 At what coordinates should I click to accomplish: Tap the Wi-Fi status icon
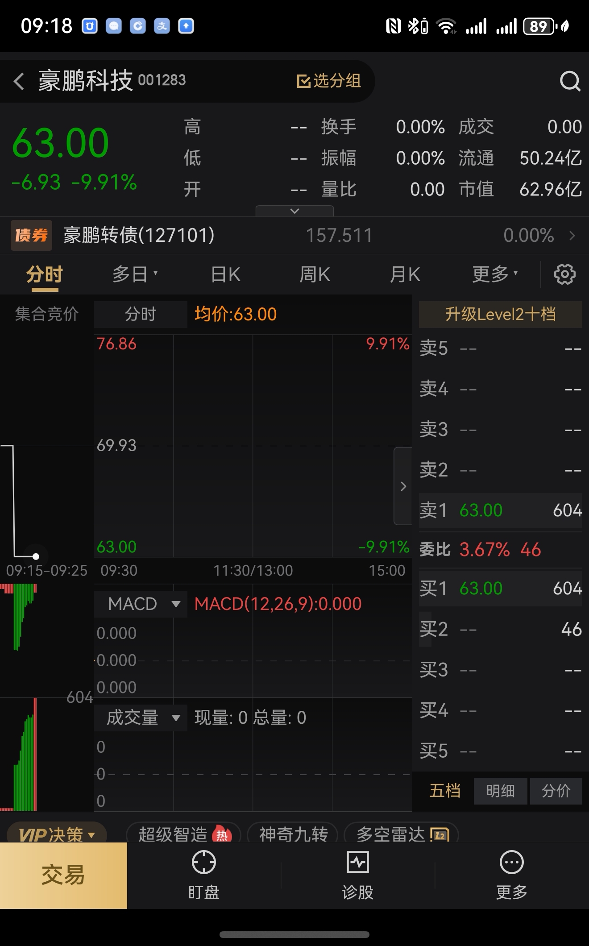coord(446,26)
